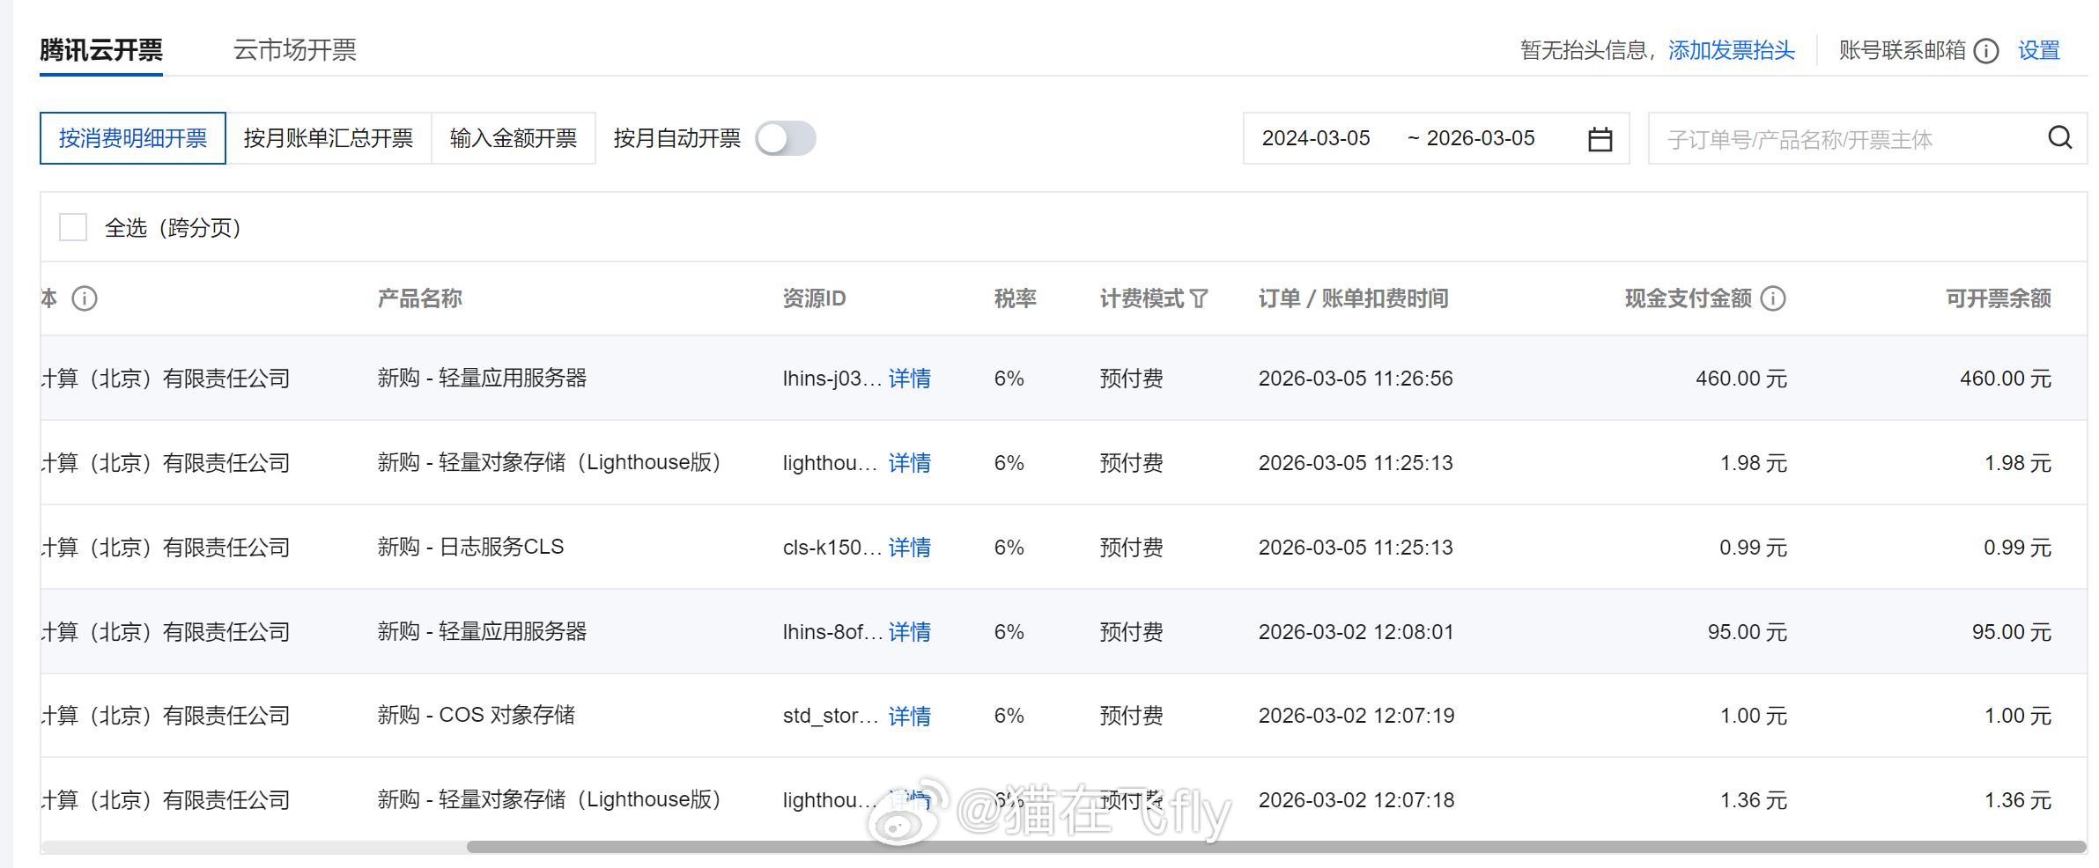View 详情 of the lhins-j03 resource

point(909,379)
